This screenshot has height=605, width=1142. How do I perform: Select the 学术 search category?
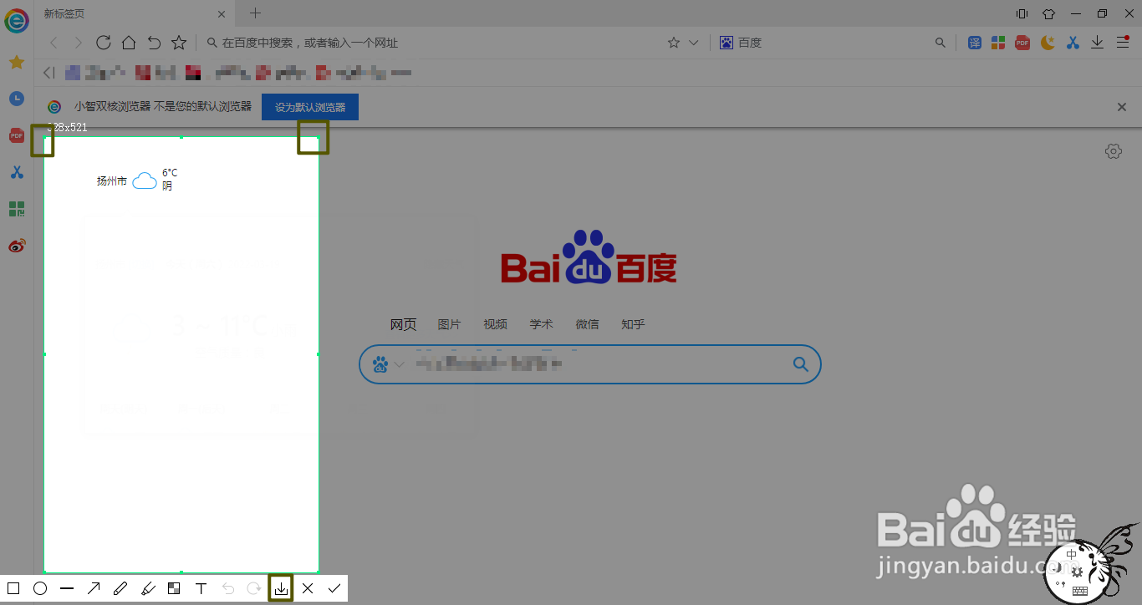coord(541,324)
